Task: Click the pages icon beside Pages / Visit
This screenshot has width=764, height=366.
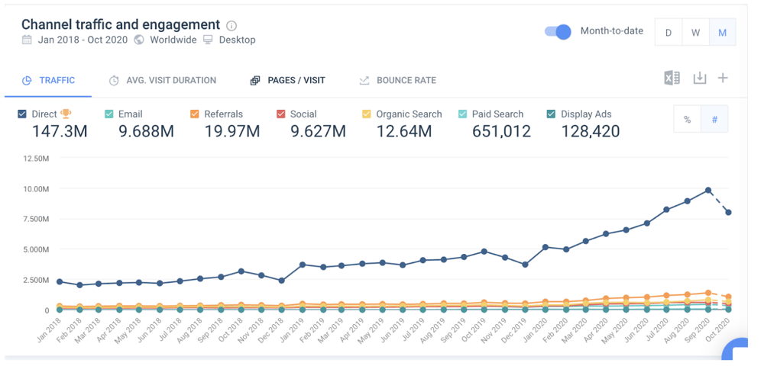Action: [x=255, y=81]
